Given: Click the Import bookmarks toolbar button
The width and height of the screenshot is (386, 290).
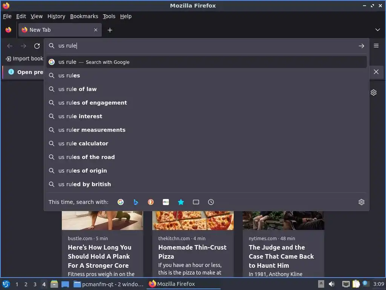Looking at the screenshot, I should point(25,59).
